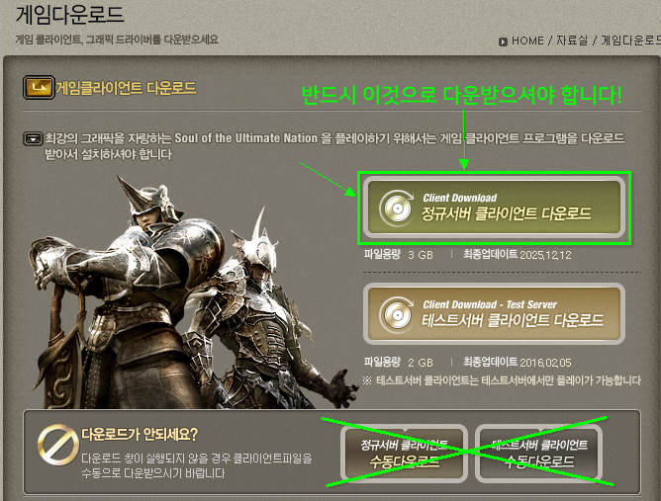Viewport: 661px width, 501px height.
Task: Click the green 반드시 이것으로 다운받으셔야 합니다 annotation
Action: (x=462, y=95)
